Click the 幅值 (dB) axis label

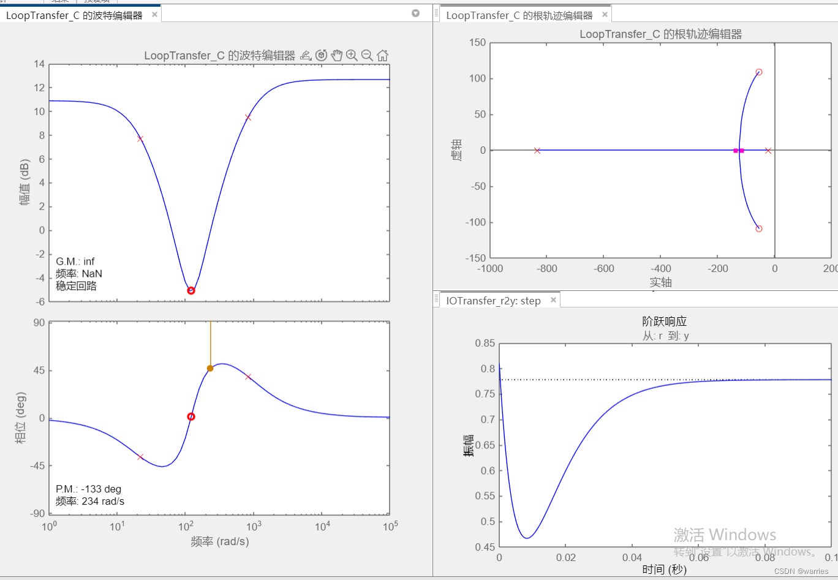tap(25, 182)
